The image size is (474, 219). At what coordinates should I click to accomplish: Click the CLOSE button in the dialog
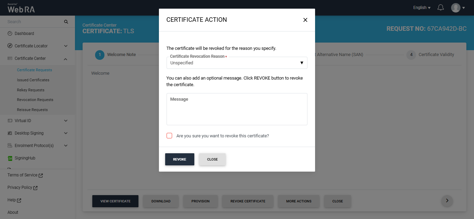pos(212,159)
